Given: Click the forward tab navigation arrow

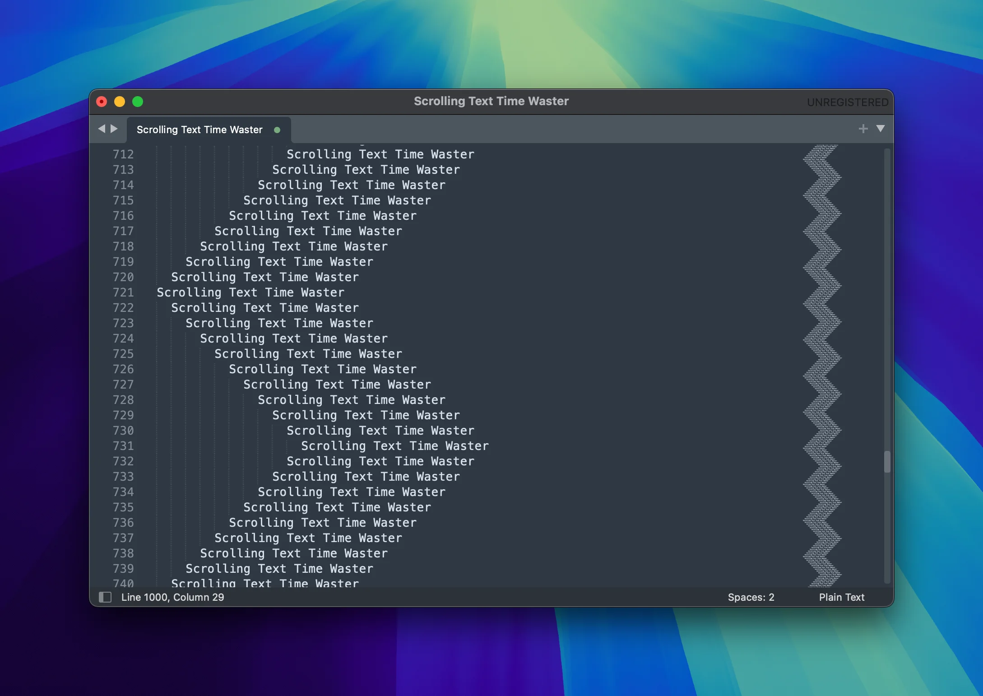Looking at the screenshot, I should [x=114, y=129].
